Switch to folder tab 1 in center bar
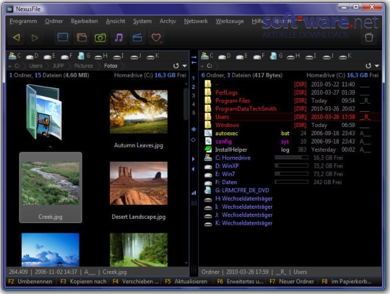 point(194,78)
